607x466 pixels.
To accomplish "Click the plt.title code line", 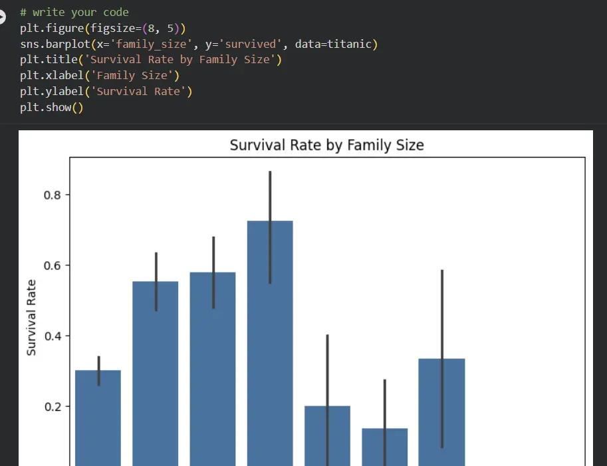I will [x=151, y=60].
